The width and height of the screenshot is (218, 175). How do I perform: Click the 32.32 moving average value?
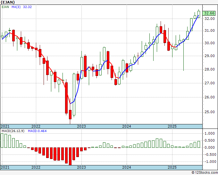[27, 7]
